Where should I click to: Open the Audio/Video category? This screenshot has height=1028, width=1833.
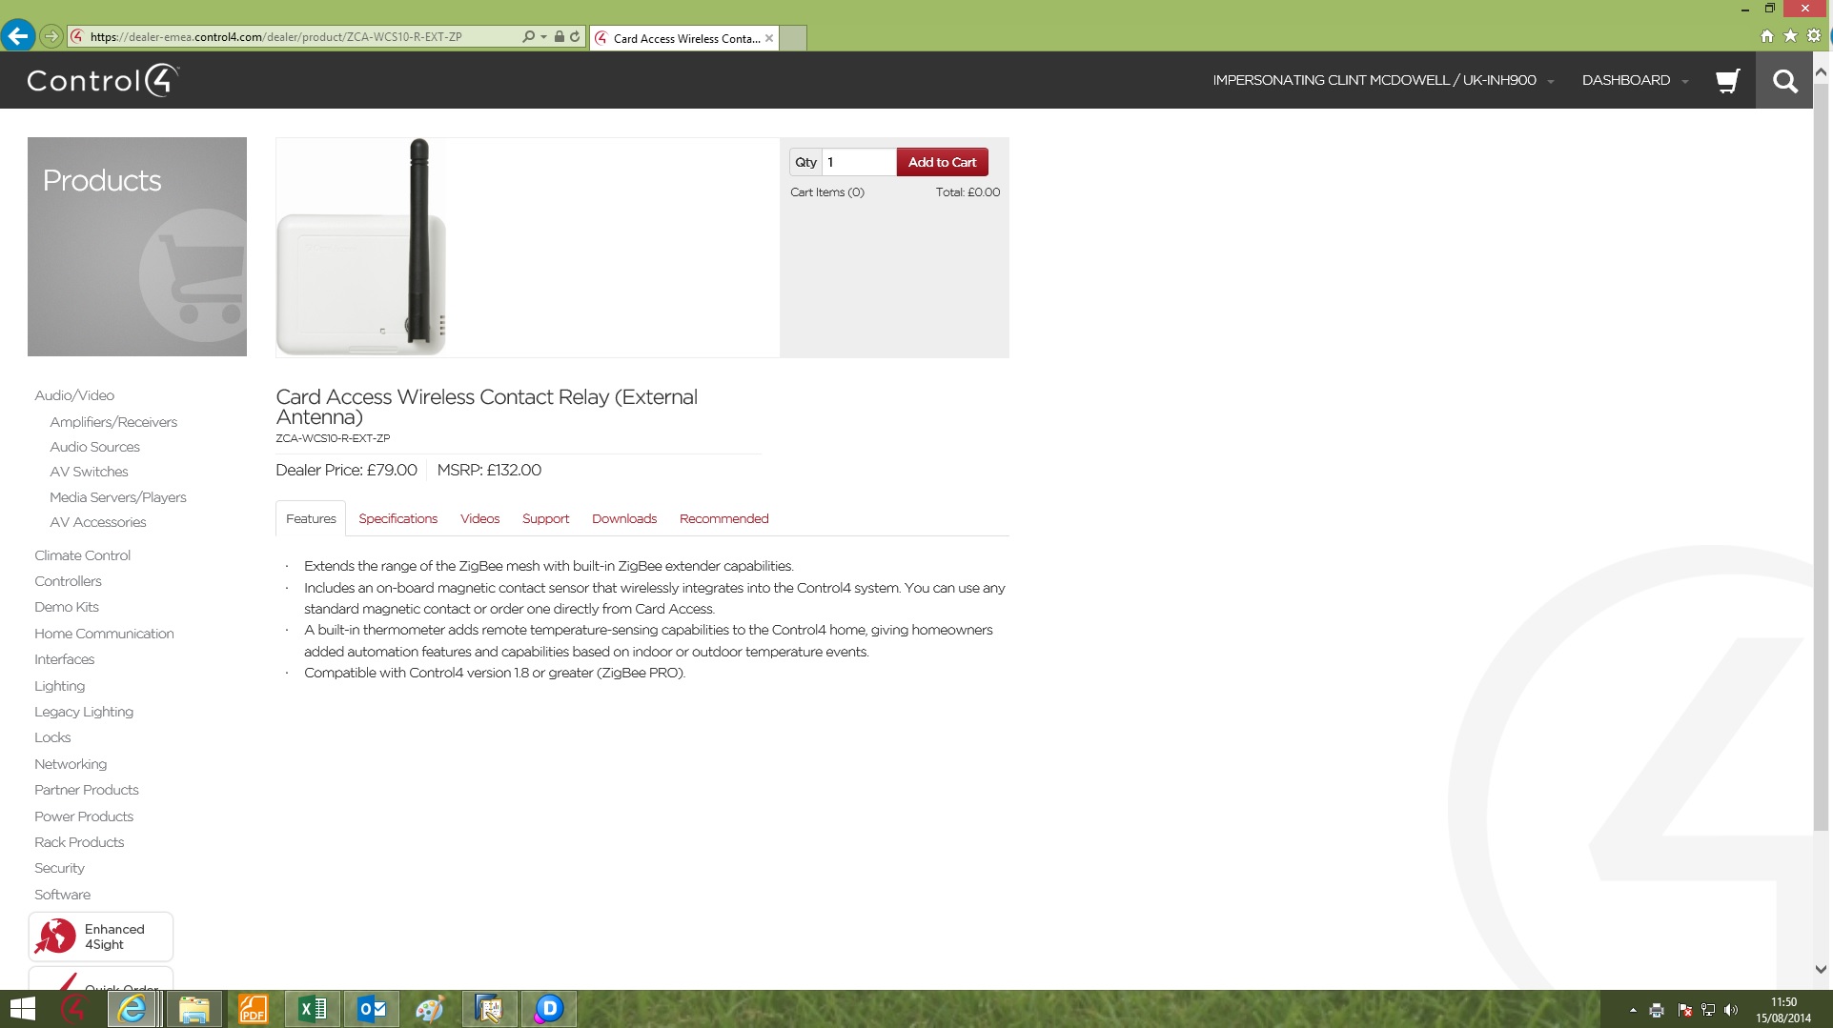click(x=74, y=395)
